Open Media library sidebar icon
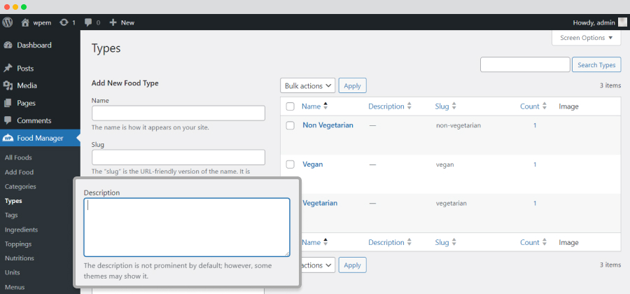The image size is (630, 294). pyautogui.click(x=8, y=85)
